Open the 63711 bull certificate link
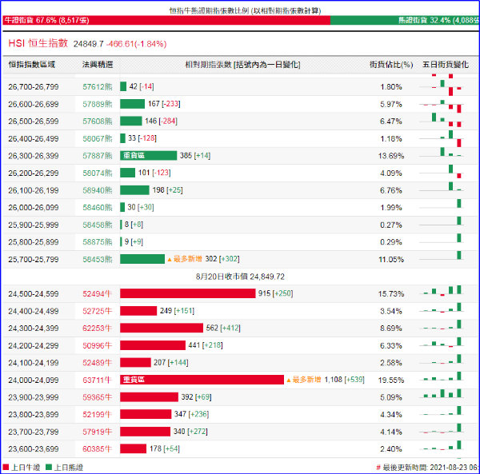 [98, 380]
